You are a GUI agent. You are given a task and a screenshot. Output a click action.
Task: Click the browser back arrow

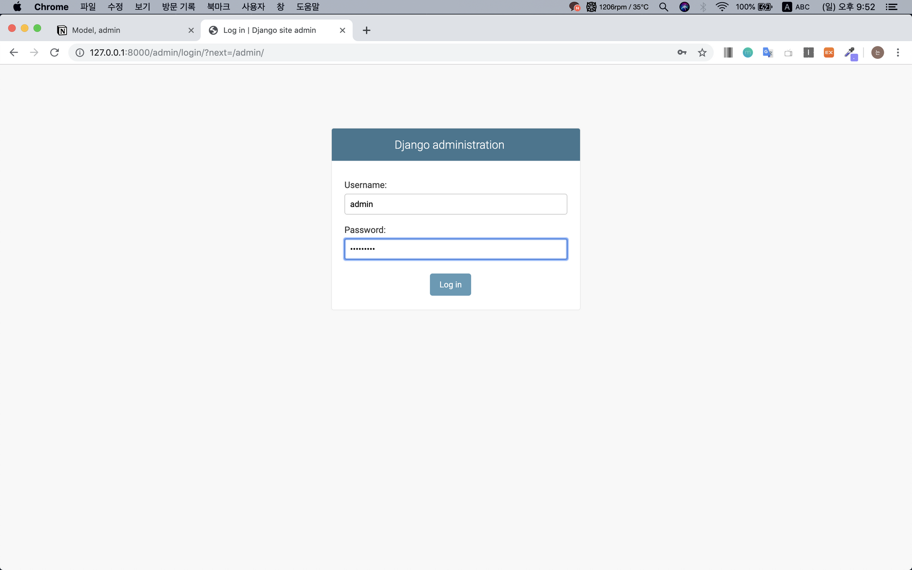click(x=14, y=52)
